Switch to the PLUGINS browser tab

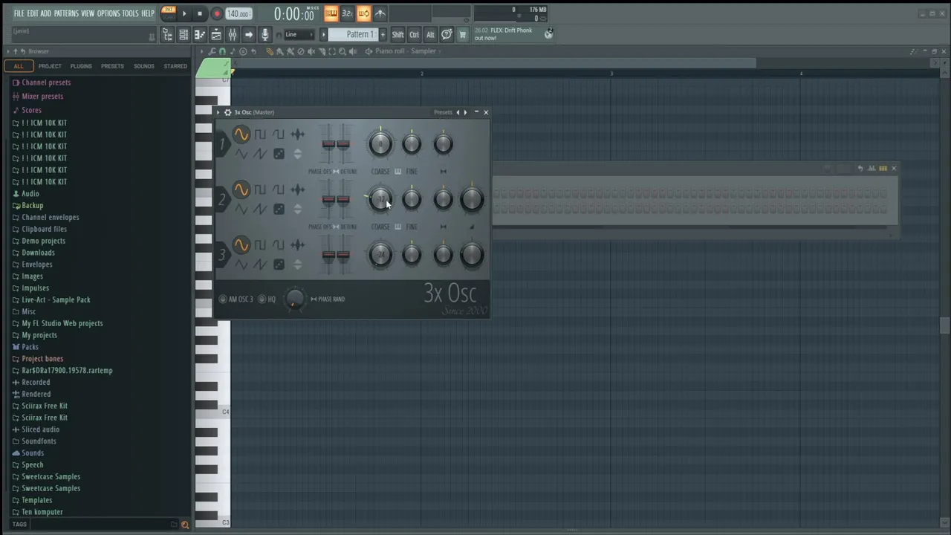[x=81, y=66]
